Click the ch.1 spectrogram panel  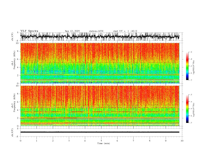tap(100, 63)
